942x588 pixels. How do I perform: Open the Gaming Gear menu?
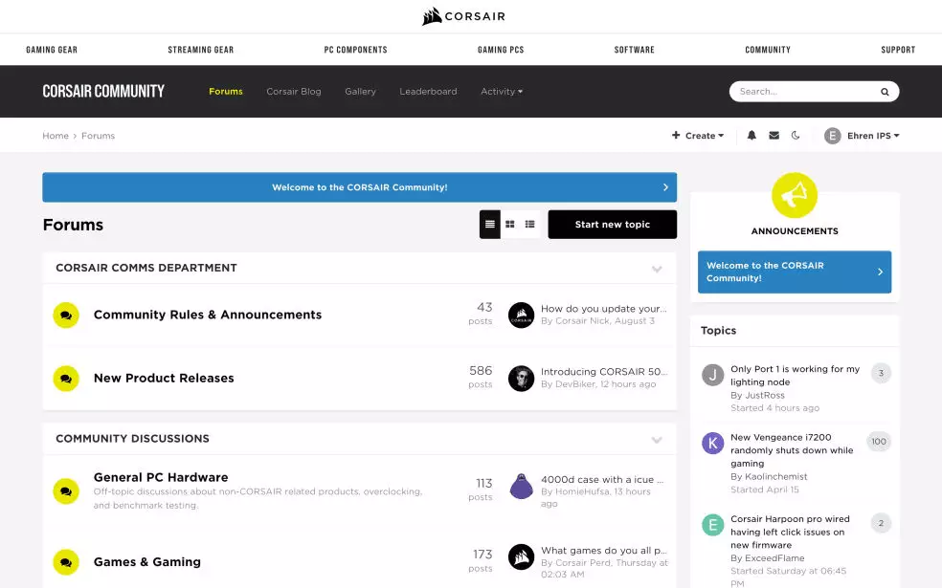point(52,50)
